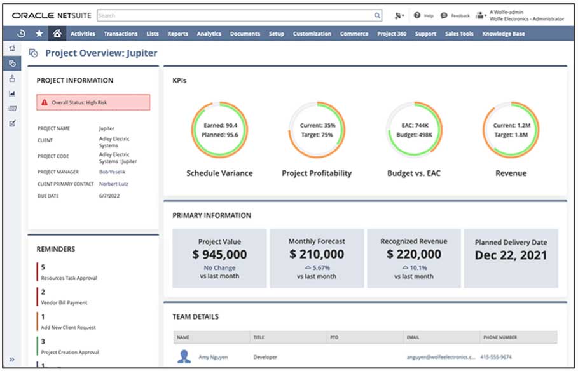Click the sidebar home icon
The image size is (578, 371).
pos(12,48)
